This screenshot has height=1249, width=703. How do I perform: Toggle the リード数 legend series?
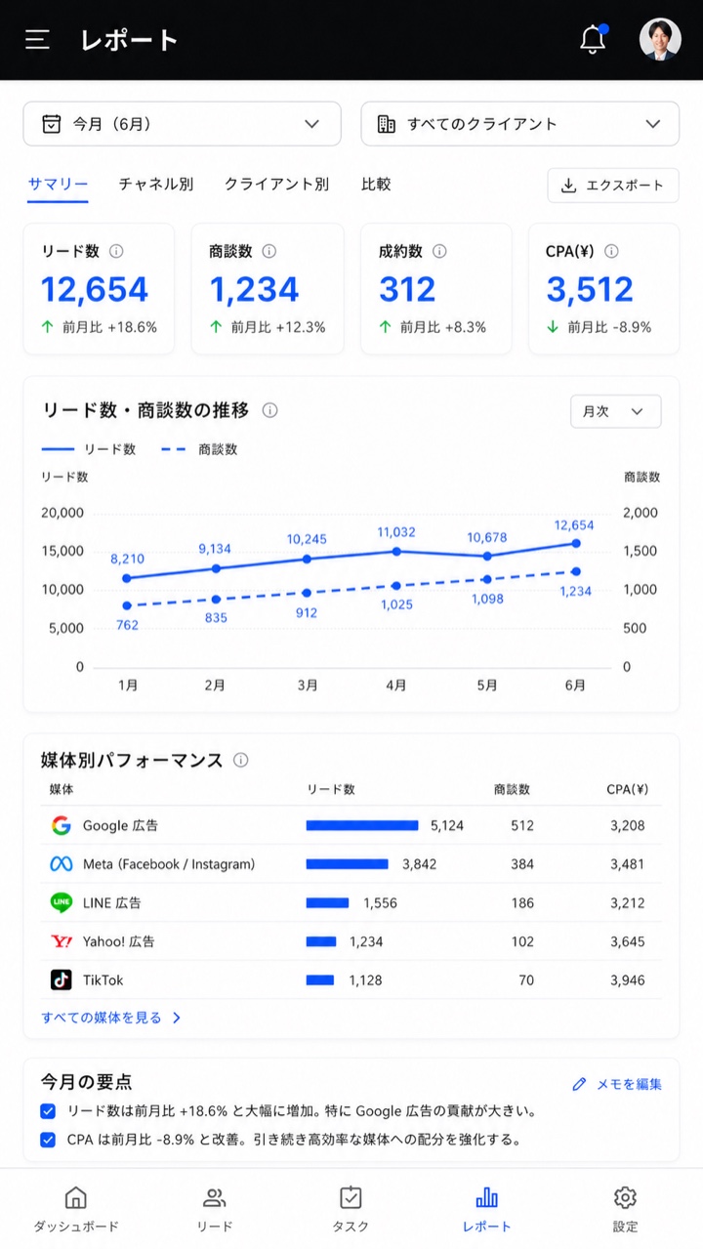tap(89, 449)
